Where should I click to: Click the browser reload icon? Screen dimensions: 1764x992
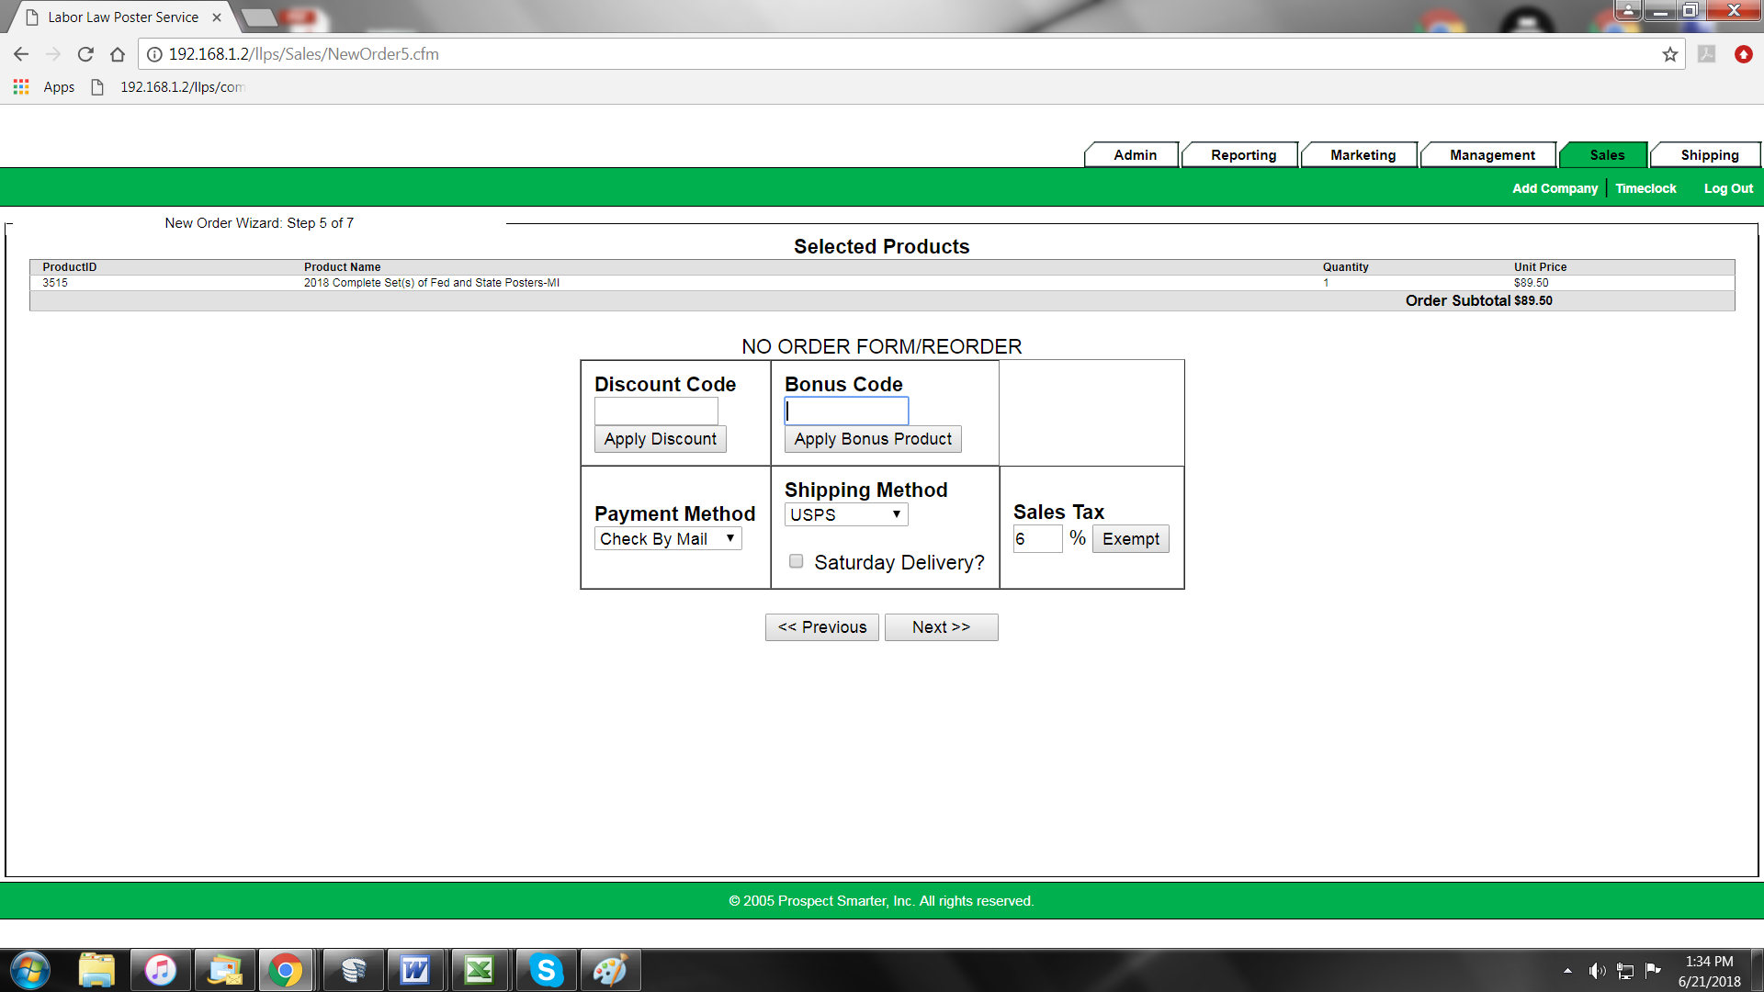(x=85, y=54)
